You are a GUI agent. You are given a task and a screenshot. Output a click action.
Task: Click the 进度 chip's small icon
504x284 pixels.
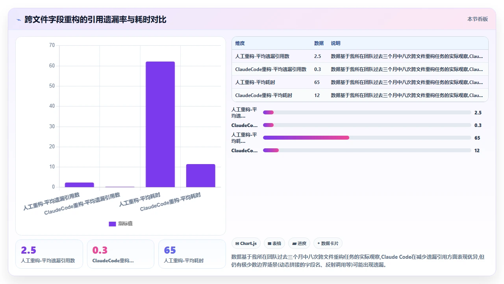[294, 244]
